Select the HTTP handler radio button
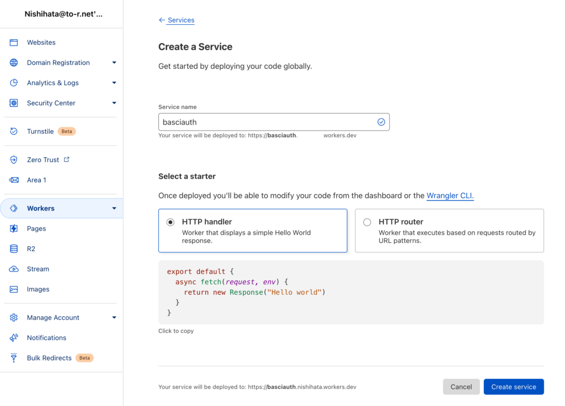The image size is (565, 406). pyautogui.click(x=170, y=222)
